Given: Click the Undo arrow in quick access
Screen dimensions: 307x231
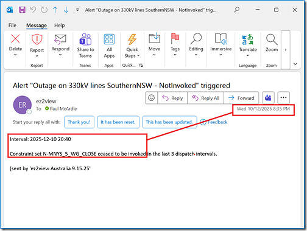Looking at the screenshot, I should [33, 10].
